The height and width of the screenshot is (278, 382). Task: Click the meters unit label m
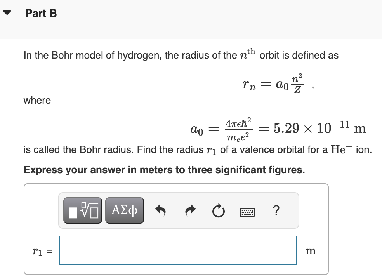311,251
